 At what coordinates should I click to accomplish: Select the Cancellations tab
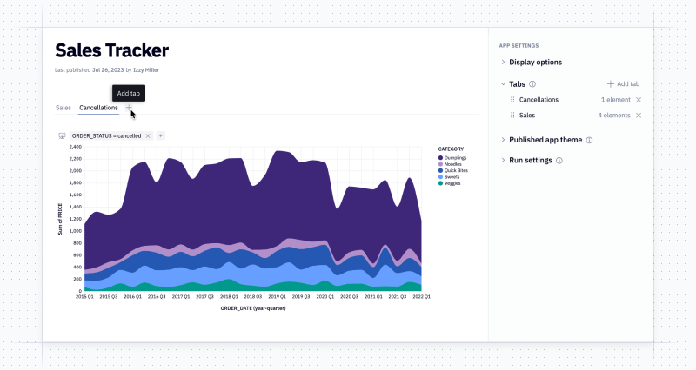pyautogui.click(x=98, y=108)
